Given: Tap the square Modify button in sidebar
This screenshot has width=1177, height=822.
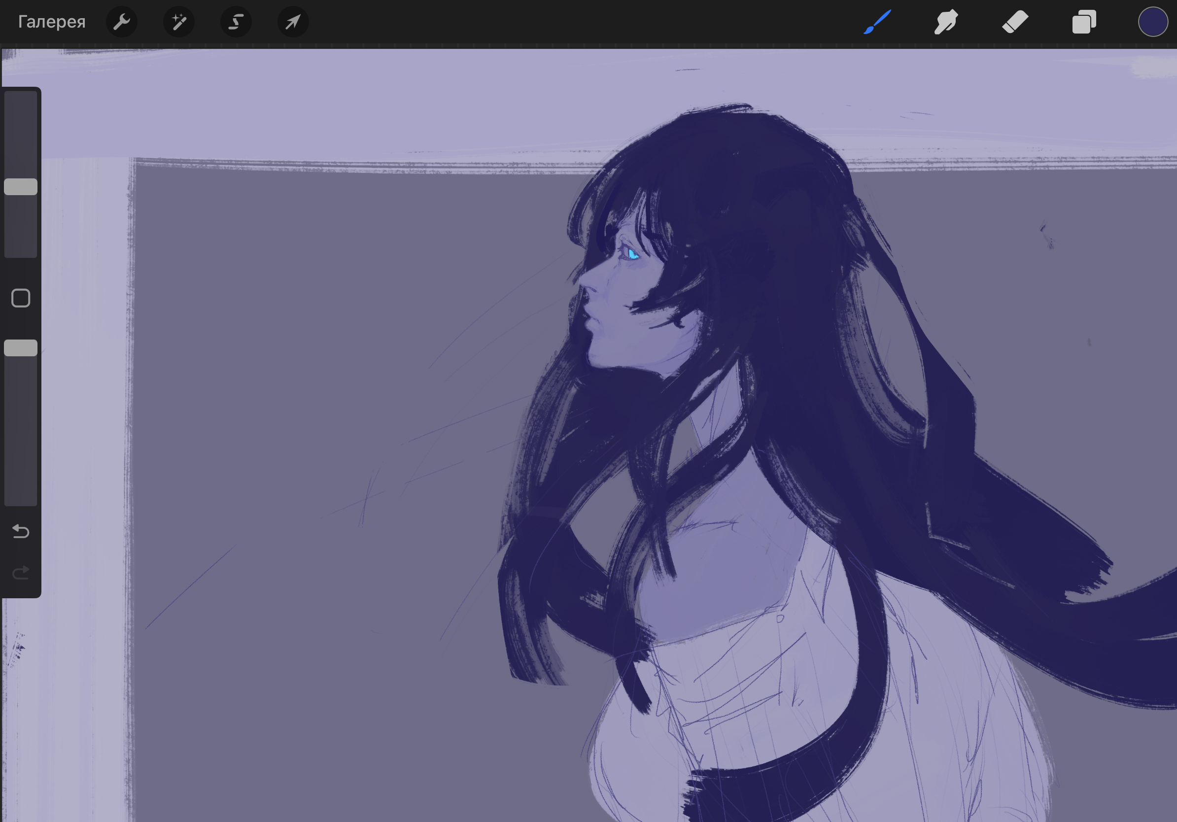Looking at the screenshot, I should (x=21, y=298).
